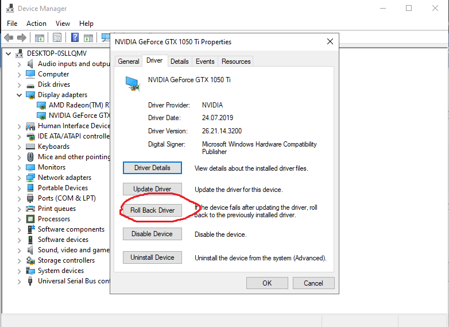Viewport: 449px width, 327px height.
Task: Select the DESKTOP-0SLLQMV computer icon
Action: [20, 53]
